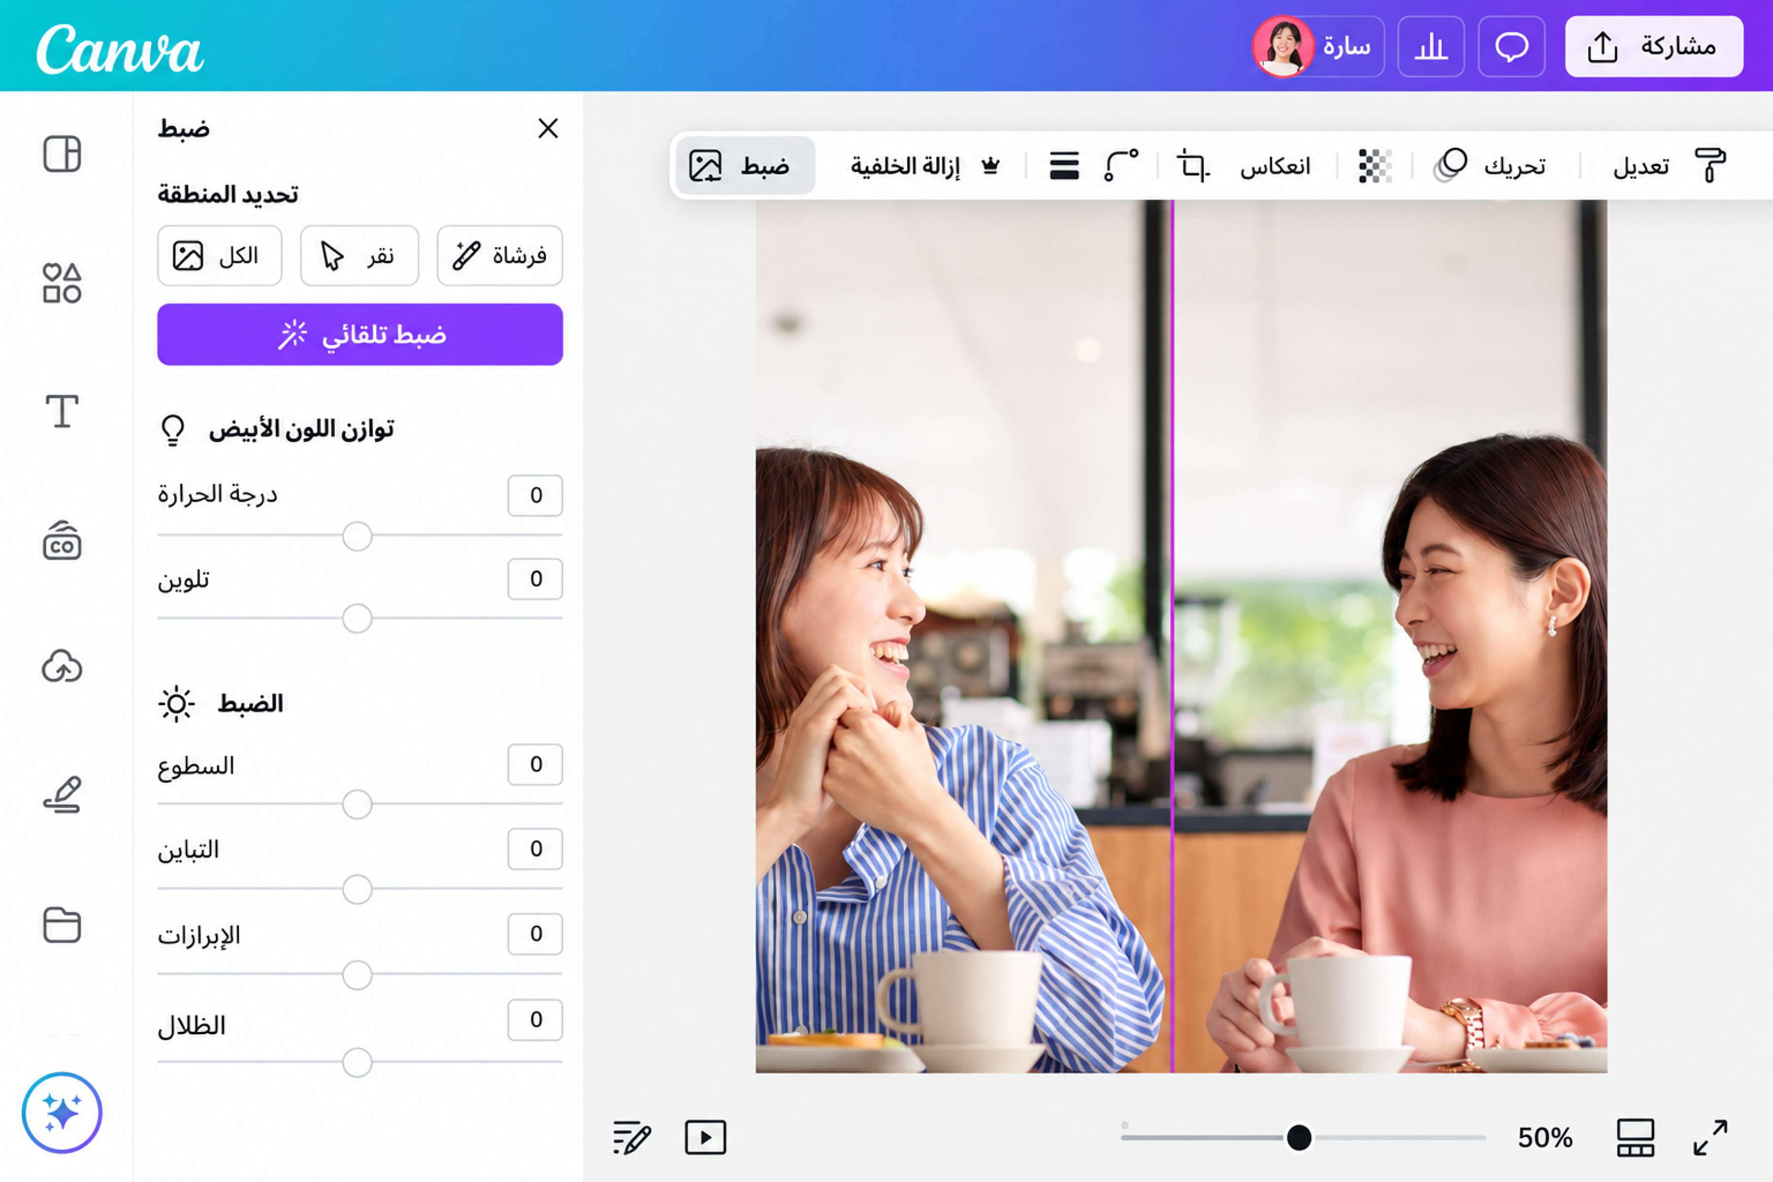Click تحريك animate in toolbar
Image resolution: width=1773 pixels, height=1182 pixels.
click(x=1489, y=165)
